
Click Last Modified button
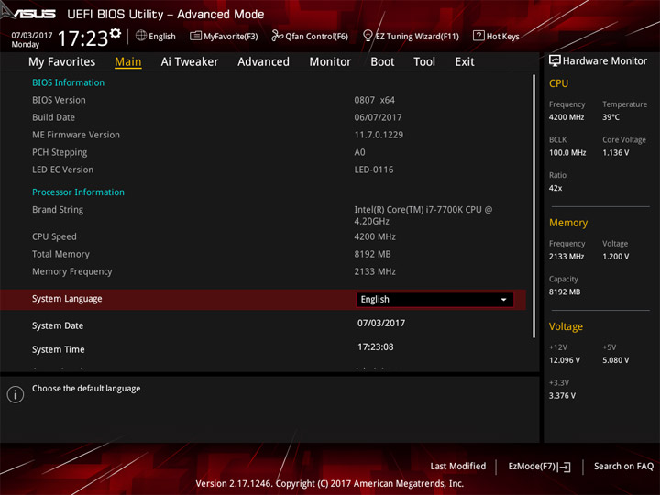tap(458, 466)
